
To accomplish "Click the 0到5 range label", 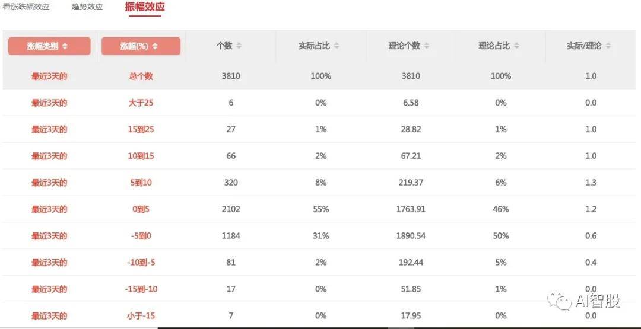I will coord(141,209).
